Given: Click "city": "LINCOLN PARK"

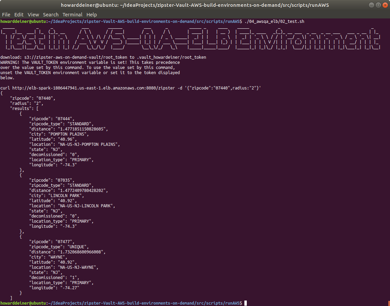Looking at the screenshot, I should [x=56, y=196].
